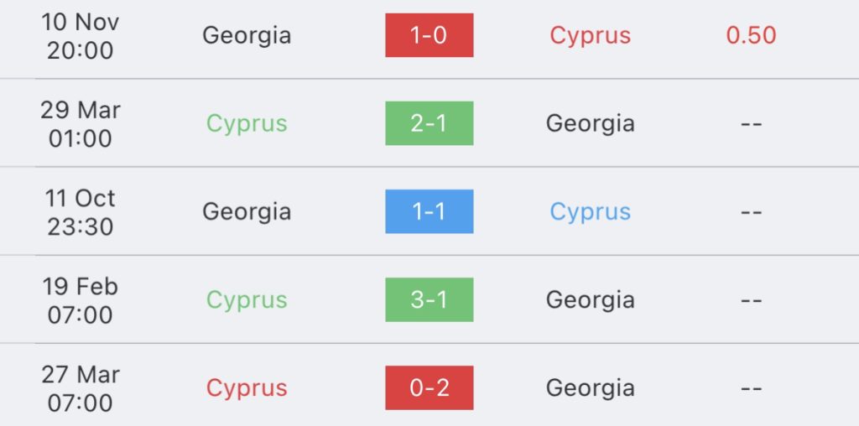The width and height of the screenshot is (859, 426).
Task: Select Georgia in the 29 Mar match
Action: click(x=590, y=124)
